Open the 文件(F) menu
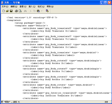 pyautogui.click(x=5, y=6)
